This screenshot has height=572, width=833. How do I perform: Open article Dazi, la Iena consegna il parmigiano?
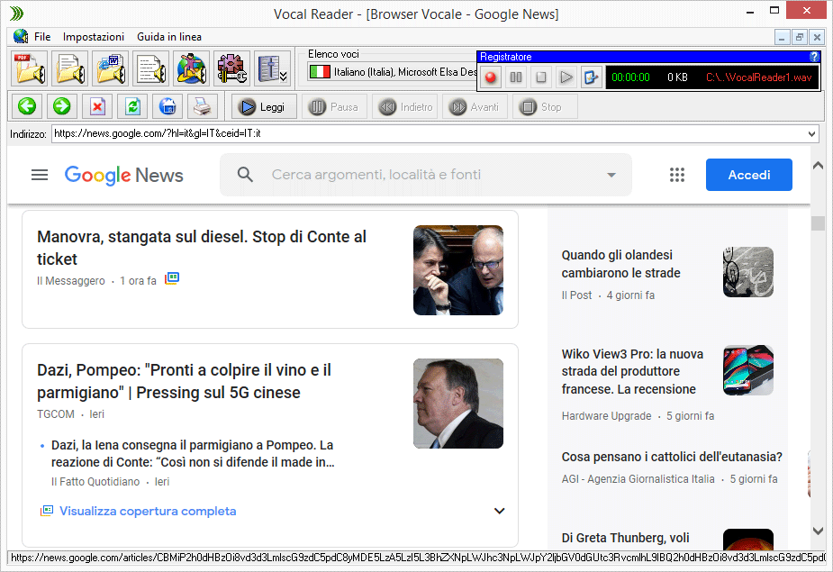[193, 453]
